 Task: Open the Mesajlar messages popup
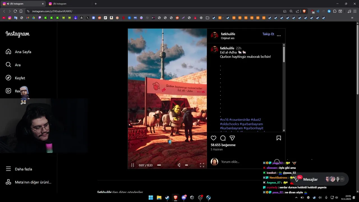(x=310, y=179)
